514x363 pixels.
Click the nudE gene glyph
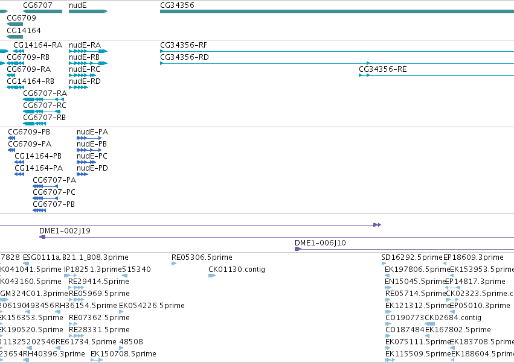coord(88,11)
